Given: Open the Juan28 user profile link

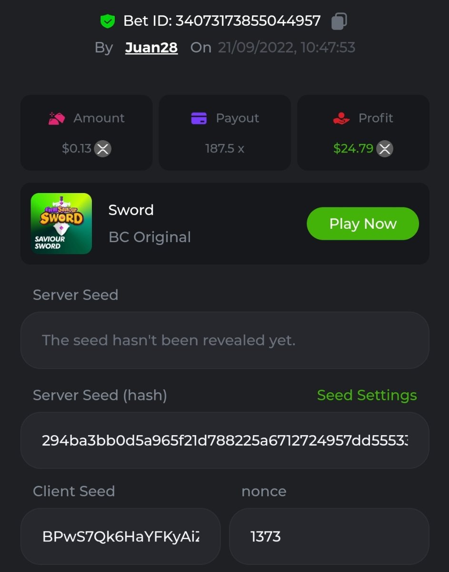Looking at the screenshot, I should tap(151, 48).
